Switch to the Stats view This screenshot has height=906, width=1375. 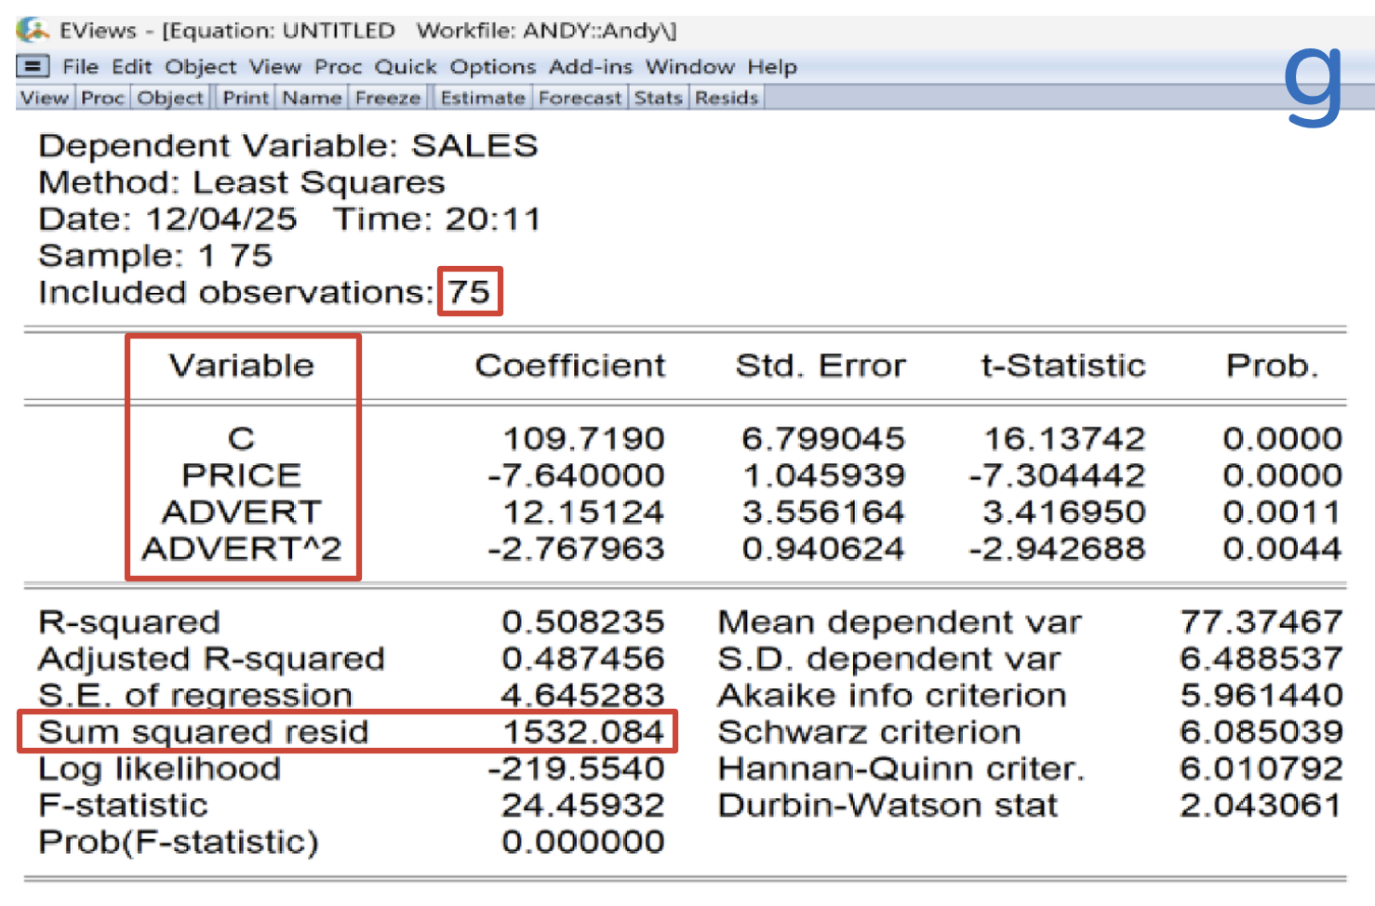(x=659, y=98)
